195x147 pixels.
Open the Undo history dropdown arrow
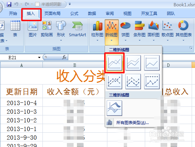tap(21, 4)
